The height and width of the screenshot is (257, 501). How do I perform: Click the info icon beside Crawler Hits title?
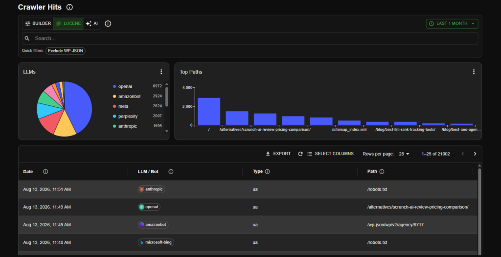[x=69, y=7]
